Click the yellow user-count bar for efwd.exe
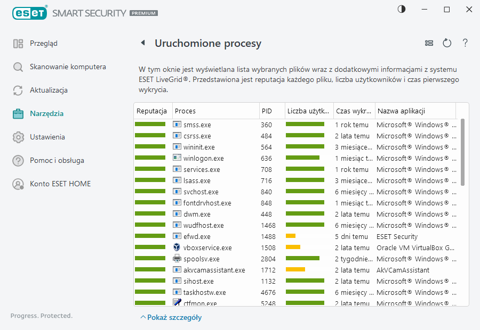Screen dimensions: 480x330 291,236
